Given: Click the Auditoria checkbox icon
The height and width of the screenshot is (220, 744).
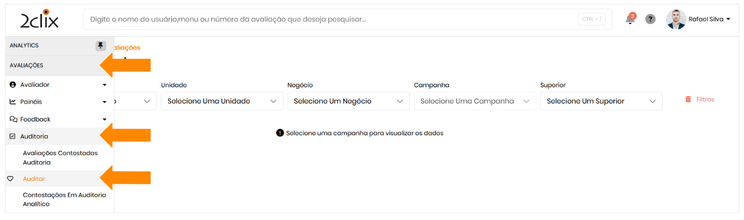Looking at the screenshot, I should pyautogui.click(x=13, y=136).
